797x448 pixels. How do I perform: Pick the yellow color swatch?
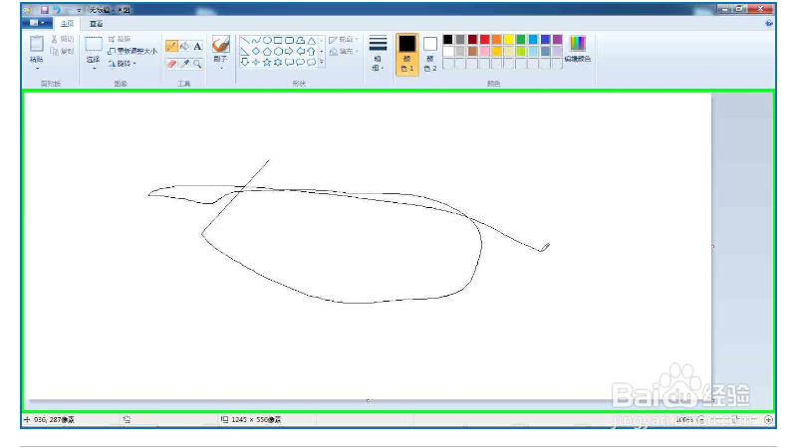point(509,39)
